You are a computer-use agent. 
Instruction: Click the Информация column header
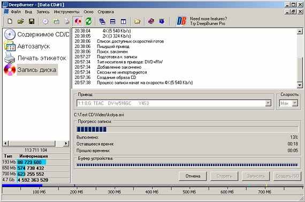[x=34, y=156]
